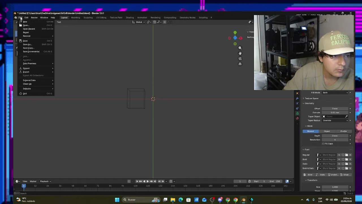
Task: Select the Profile bevel mode
Action: [344, 131]
